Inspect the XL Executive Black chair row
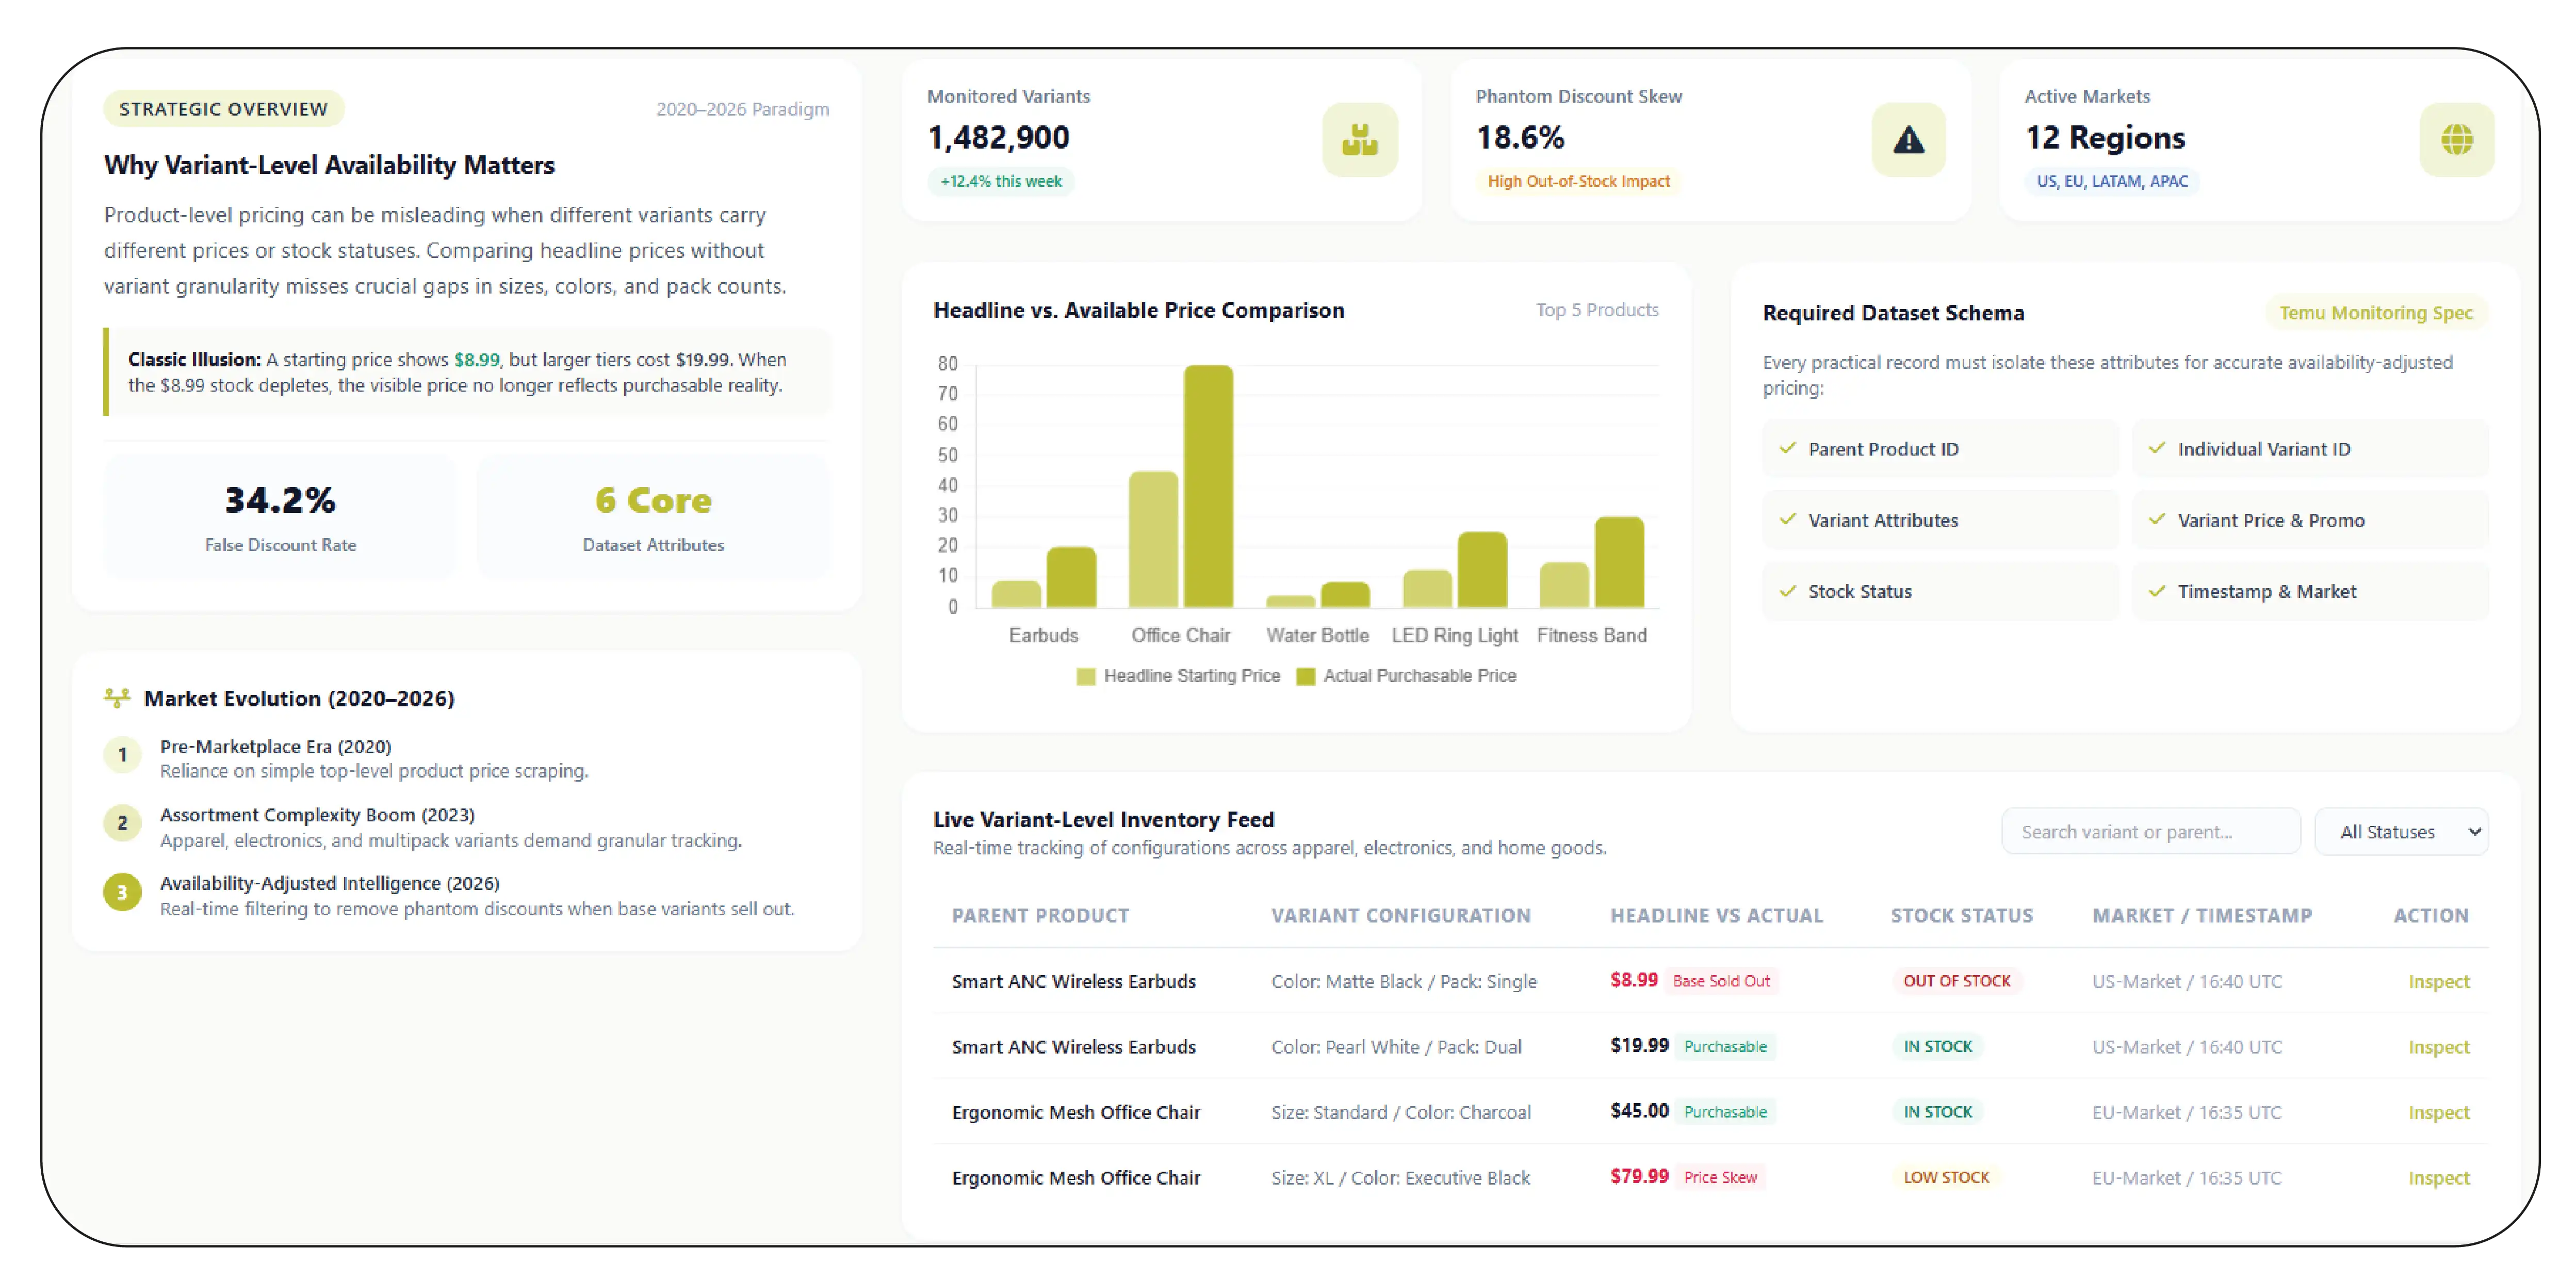The image size is (2576, 1279). pos(2438,1177)
